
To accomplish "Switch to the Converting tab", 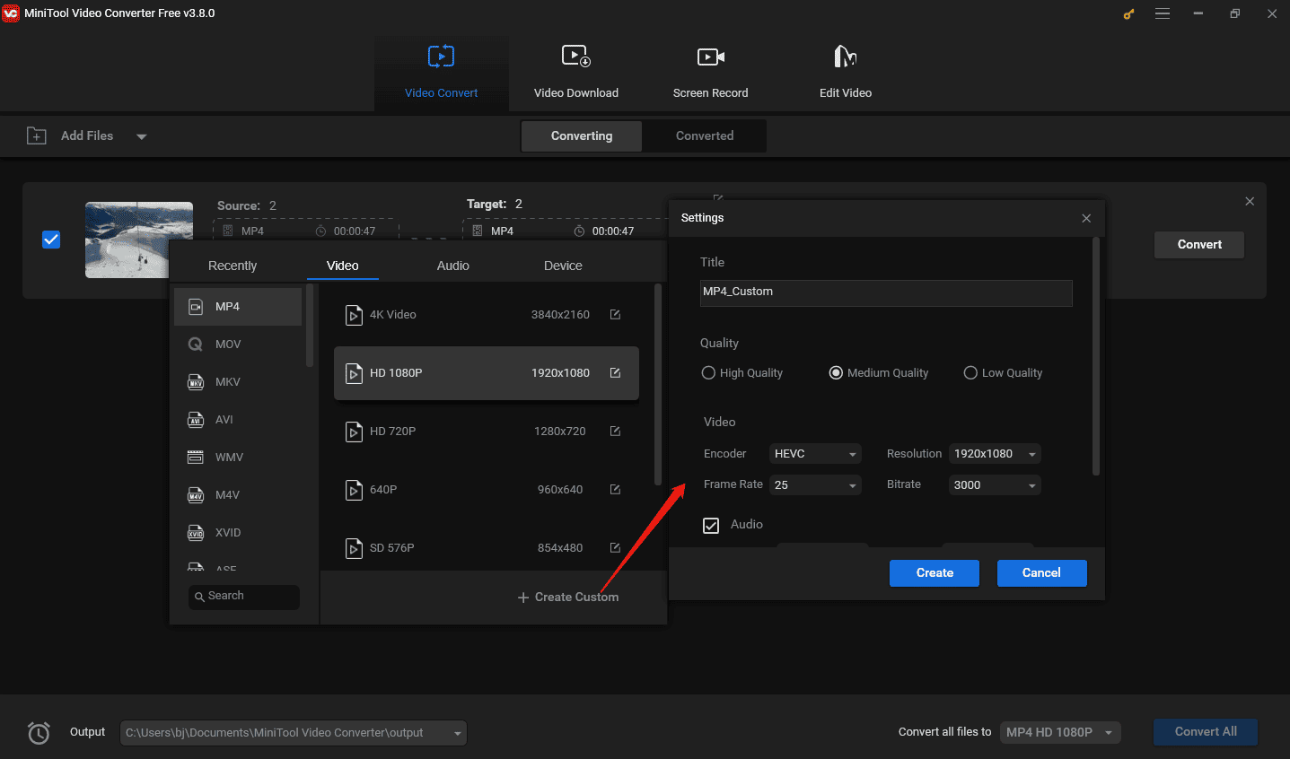I will coord(582,136).
